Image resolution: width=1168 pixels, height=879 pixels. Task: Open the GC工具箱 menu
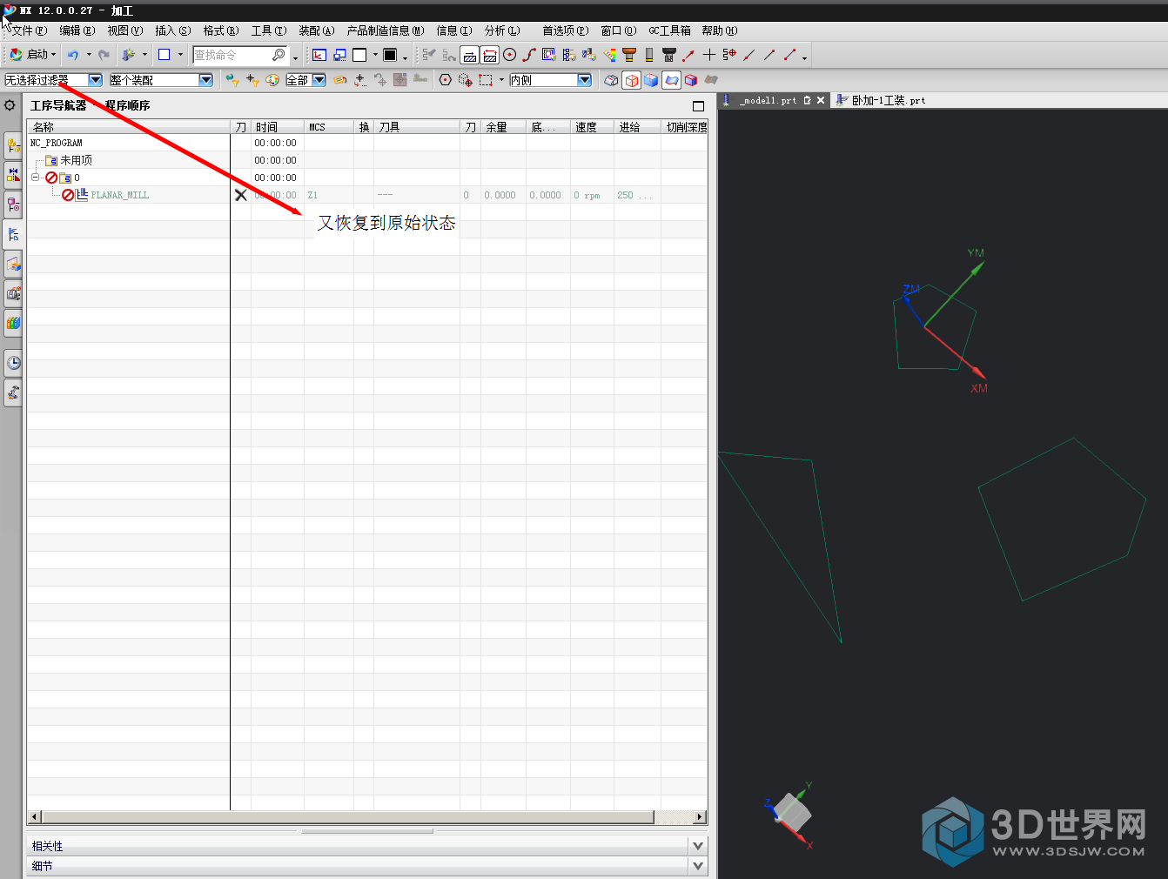coord(670,30)
